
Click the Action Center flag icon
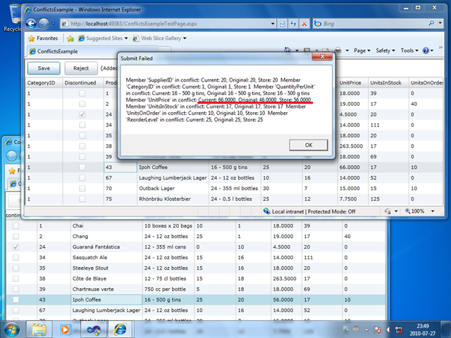pos(378,330)
